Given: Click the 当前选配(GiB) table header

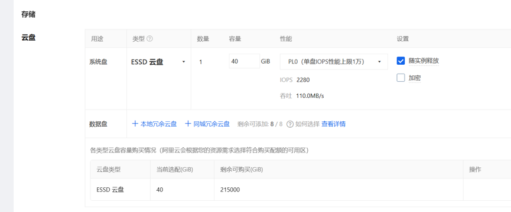Looking at the screenshot, I should point(175,169).
